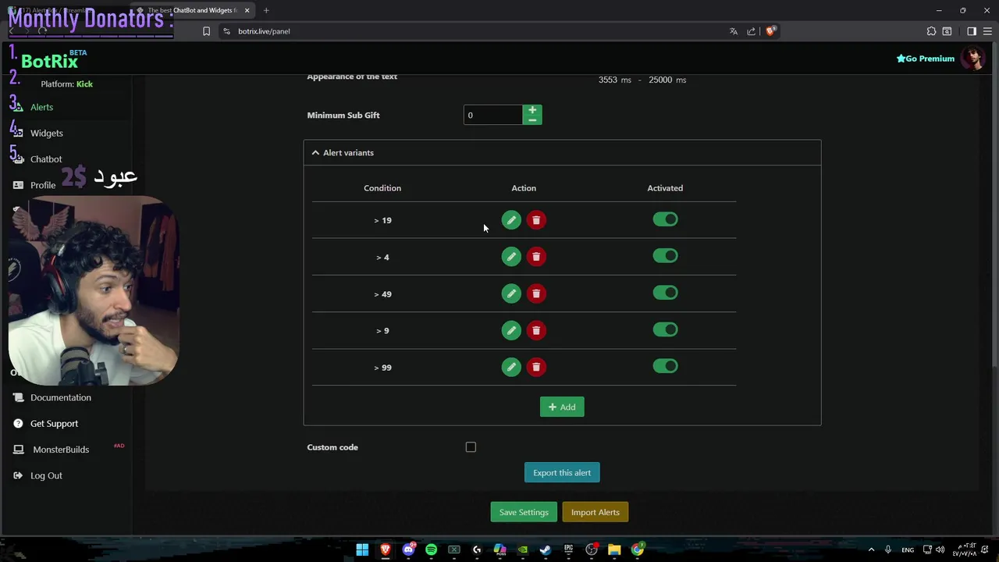Click the Log Out arrow icon

(x=18, y=475)
